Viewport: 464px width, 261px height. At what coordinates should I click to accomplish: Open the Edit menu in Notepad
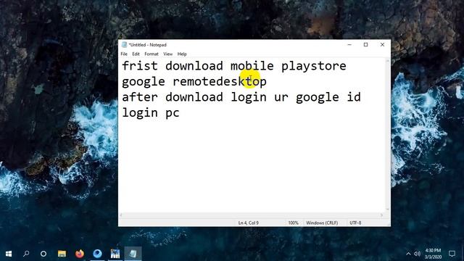(x=136, y=54)
